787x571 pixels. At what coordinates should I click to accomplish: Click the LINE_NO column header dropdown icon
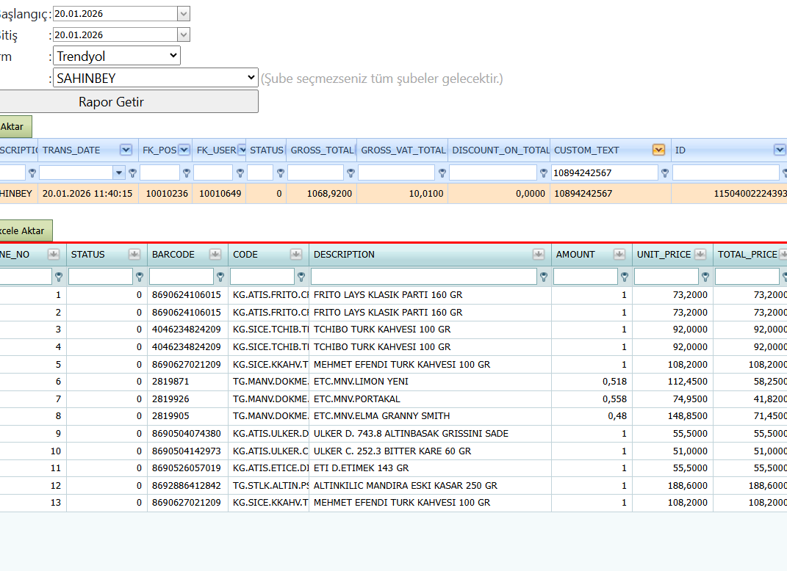click(53, 254)
